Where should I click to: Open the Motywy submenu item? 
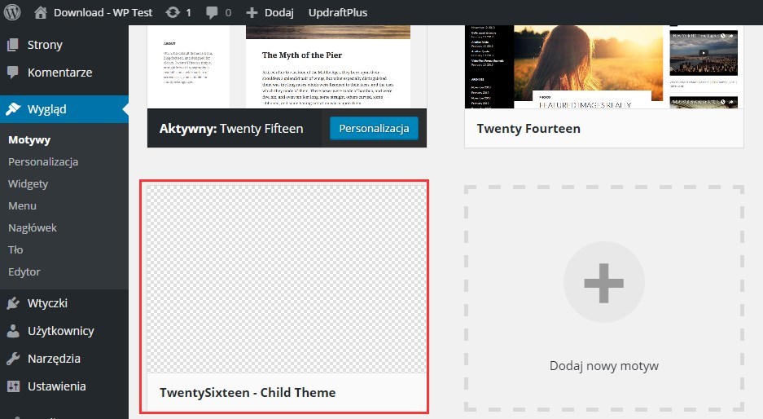pos(29,140)
